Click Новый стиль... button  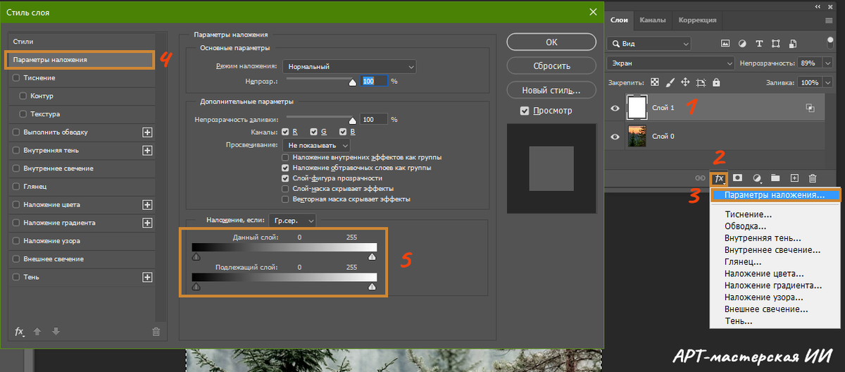(x=551, y=90)
